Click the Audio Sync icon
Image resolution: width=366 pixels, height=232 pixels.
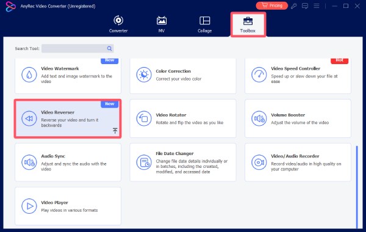pos(29,162)
